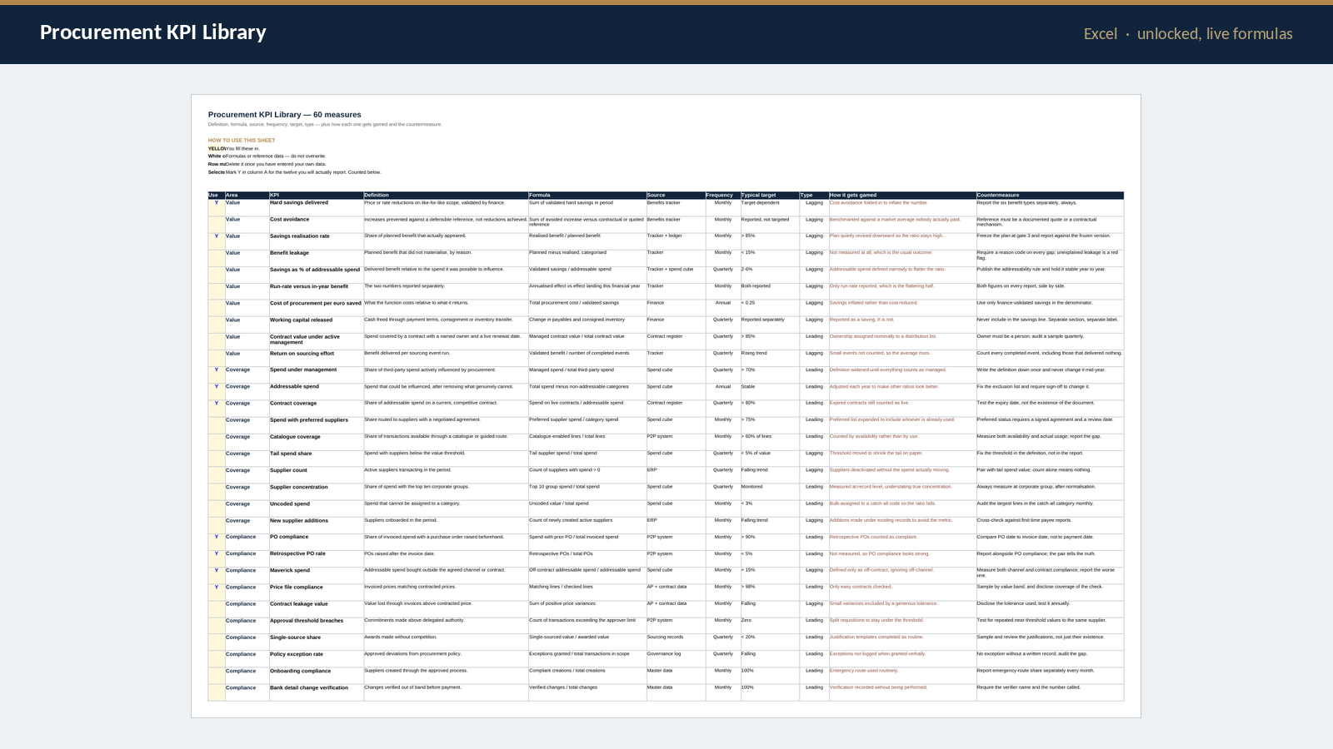Click the "Excel · unlocked, live formulas" label
The width and height of the screenshot is (1333, 749).
pos(1188,34)
